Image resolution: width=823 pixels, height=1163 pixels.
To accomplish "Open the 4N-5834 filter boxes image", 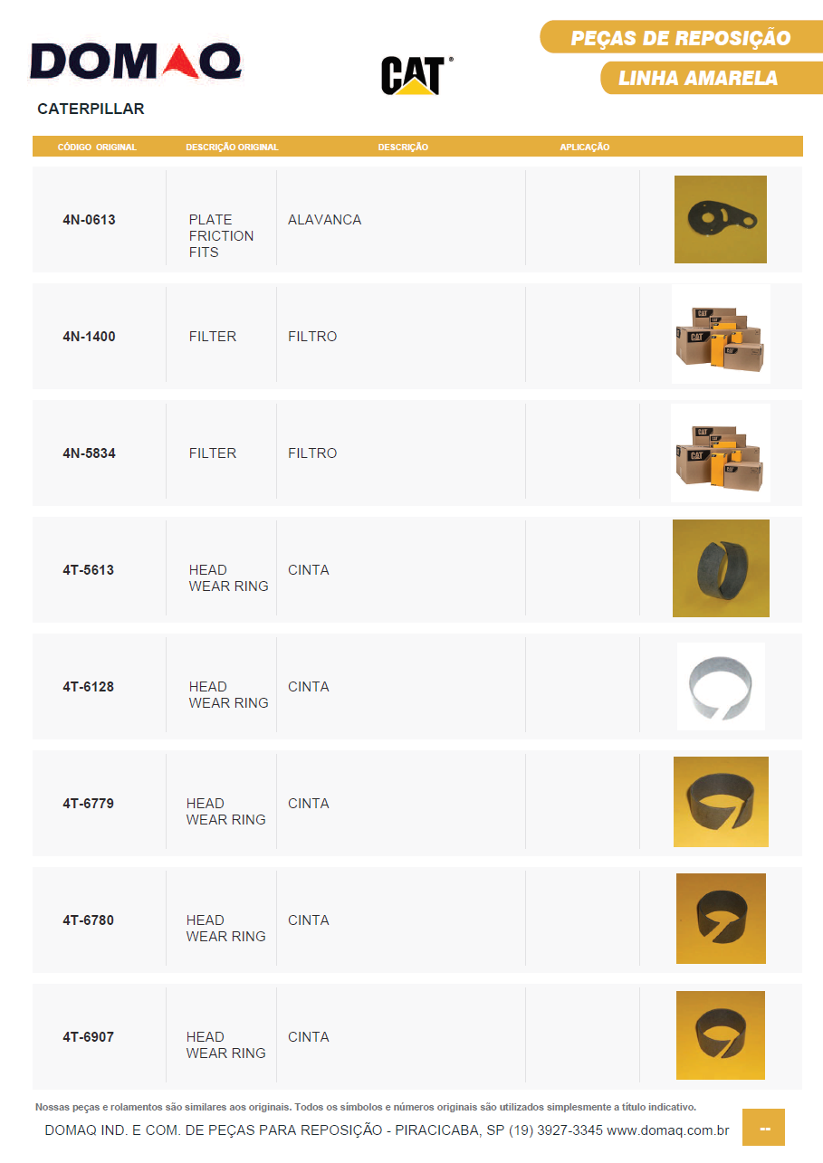I will (720, 453).
